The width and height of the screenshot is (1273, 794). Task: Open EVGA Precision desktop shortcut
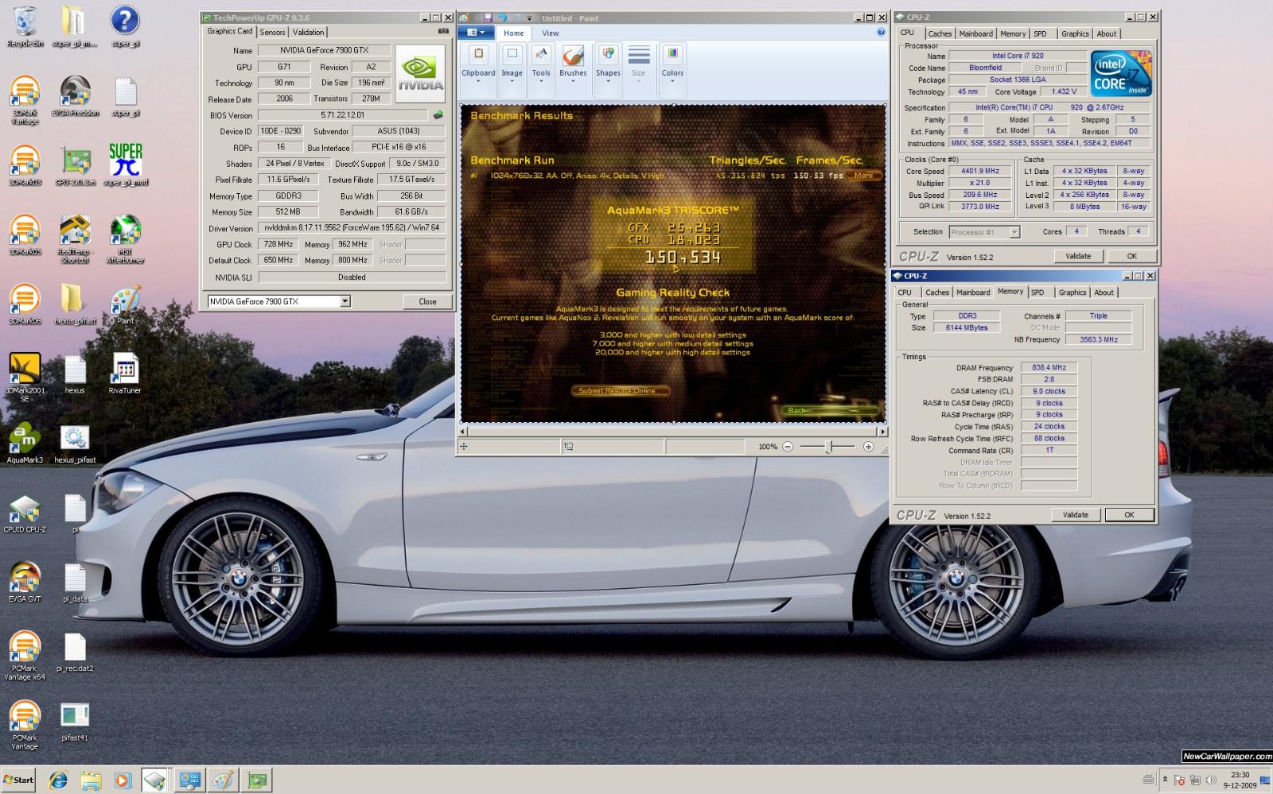point(75,96)
